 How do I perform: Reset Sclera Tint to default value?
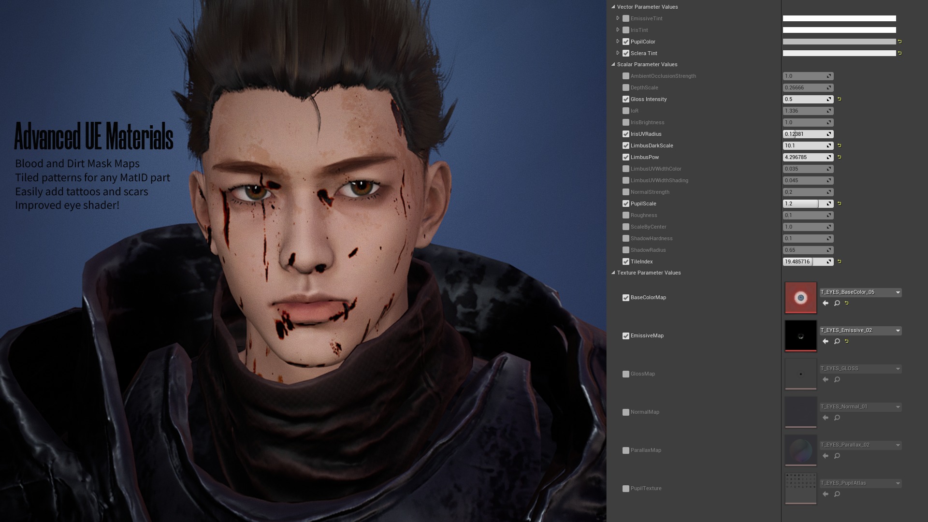pos(900,53)
